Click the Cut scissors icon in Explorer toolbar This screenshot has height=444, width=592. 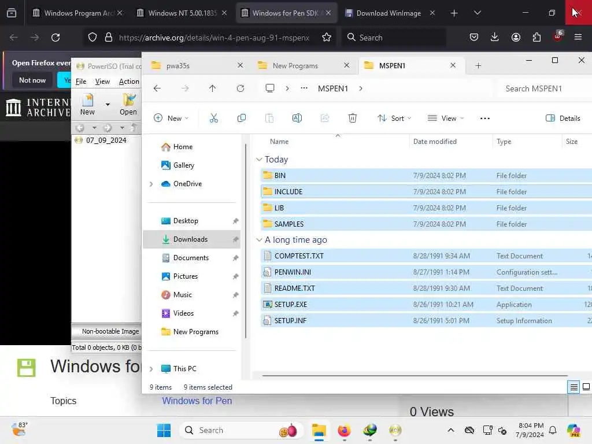(214, 118)
